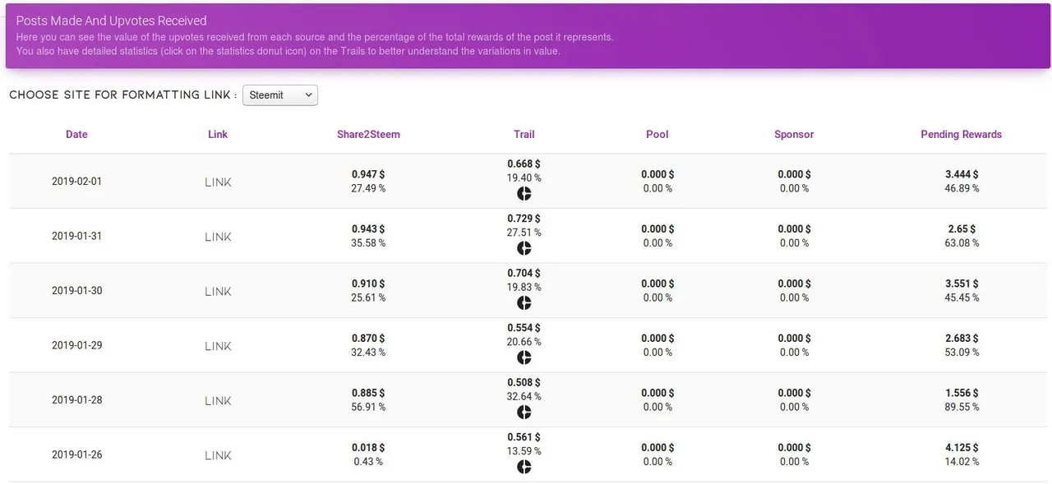This screenshot has width=1052, height=484.
Task: Click Share2Steem percentage 0.43 %
Action: pyautogui.click(x=368, y=461)
